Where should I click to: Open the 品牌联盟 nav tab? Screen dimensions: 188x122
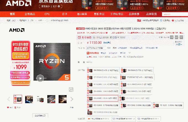pos(152,14)
